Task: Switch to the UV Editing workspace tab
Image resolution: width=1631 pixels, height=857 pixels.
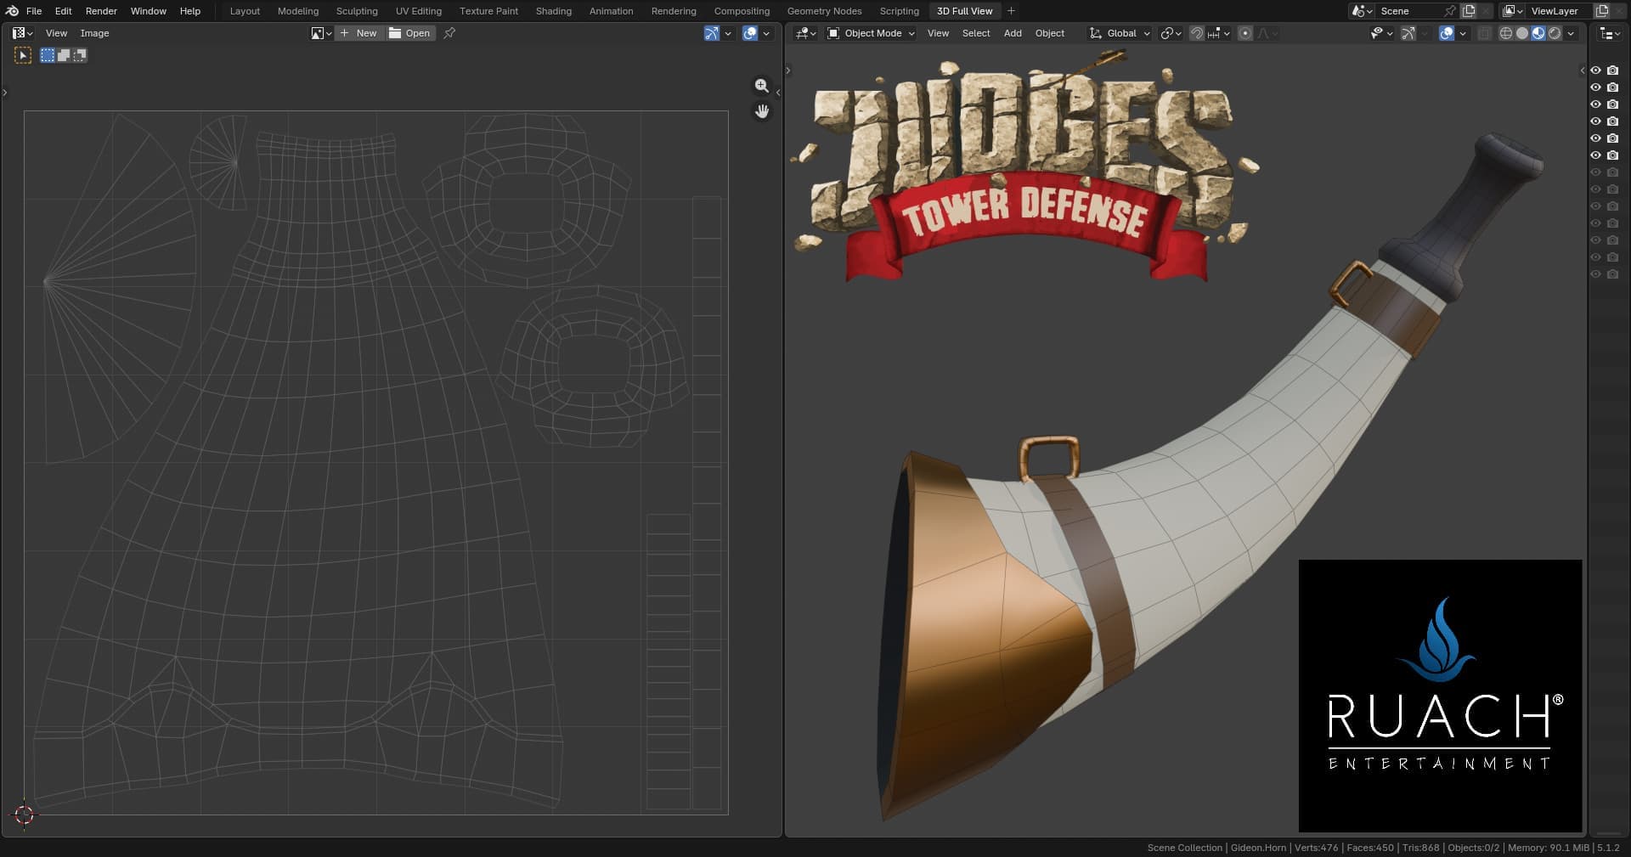Action: 419,11
